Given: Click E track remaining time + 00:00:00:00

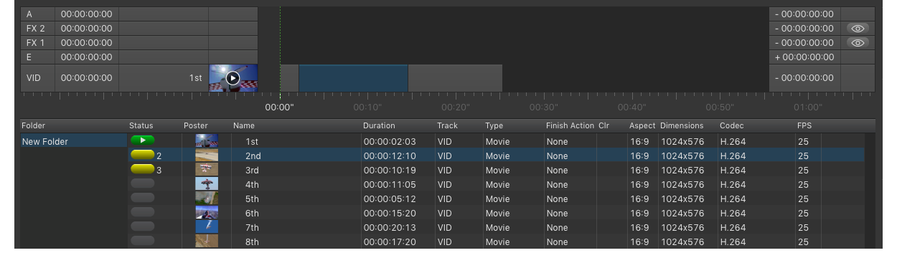Looking at the screenshot, I should pos(804,57).
